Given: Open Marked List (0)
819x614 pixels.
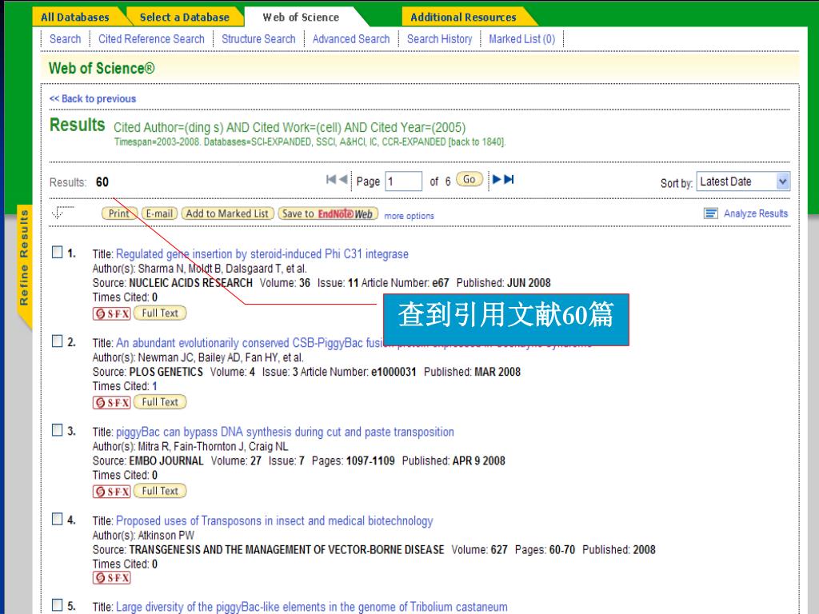Looking at the screenshot, I should tap(521, 39).
